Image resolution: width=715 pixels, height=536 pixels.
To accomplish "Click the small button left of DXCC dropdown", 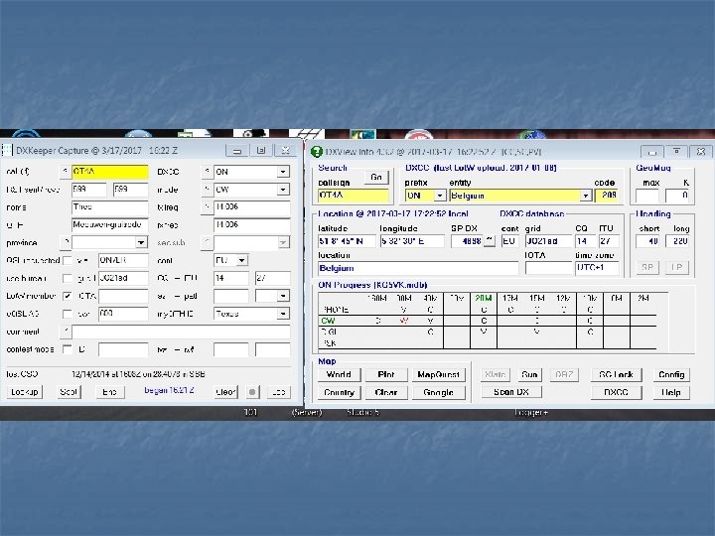I will (207, 171).
